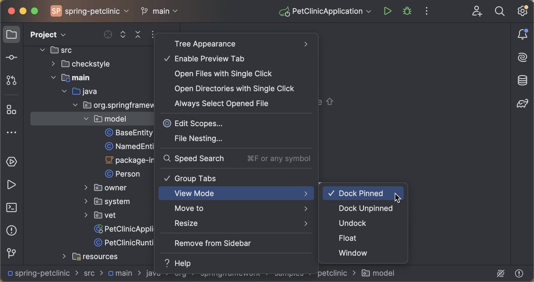Expand the owner package
This screenshot has height=282, width=534.
86,188
